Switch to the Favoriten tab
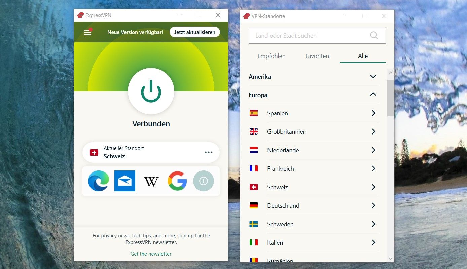The height and width of the screenshot is (269, 467). click(317, 56)
